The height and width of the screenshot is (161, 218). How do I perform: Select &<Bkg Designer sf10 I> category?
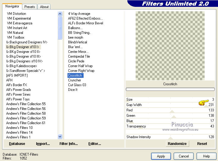pyautogui.click(x=23, y=47)
